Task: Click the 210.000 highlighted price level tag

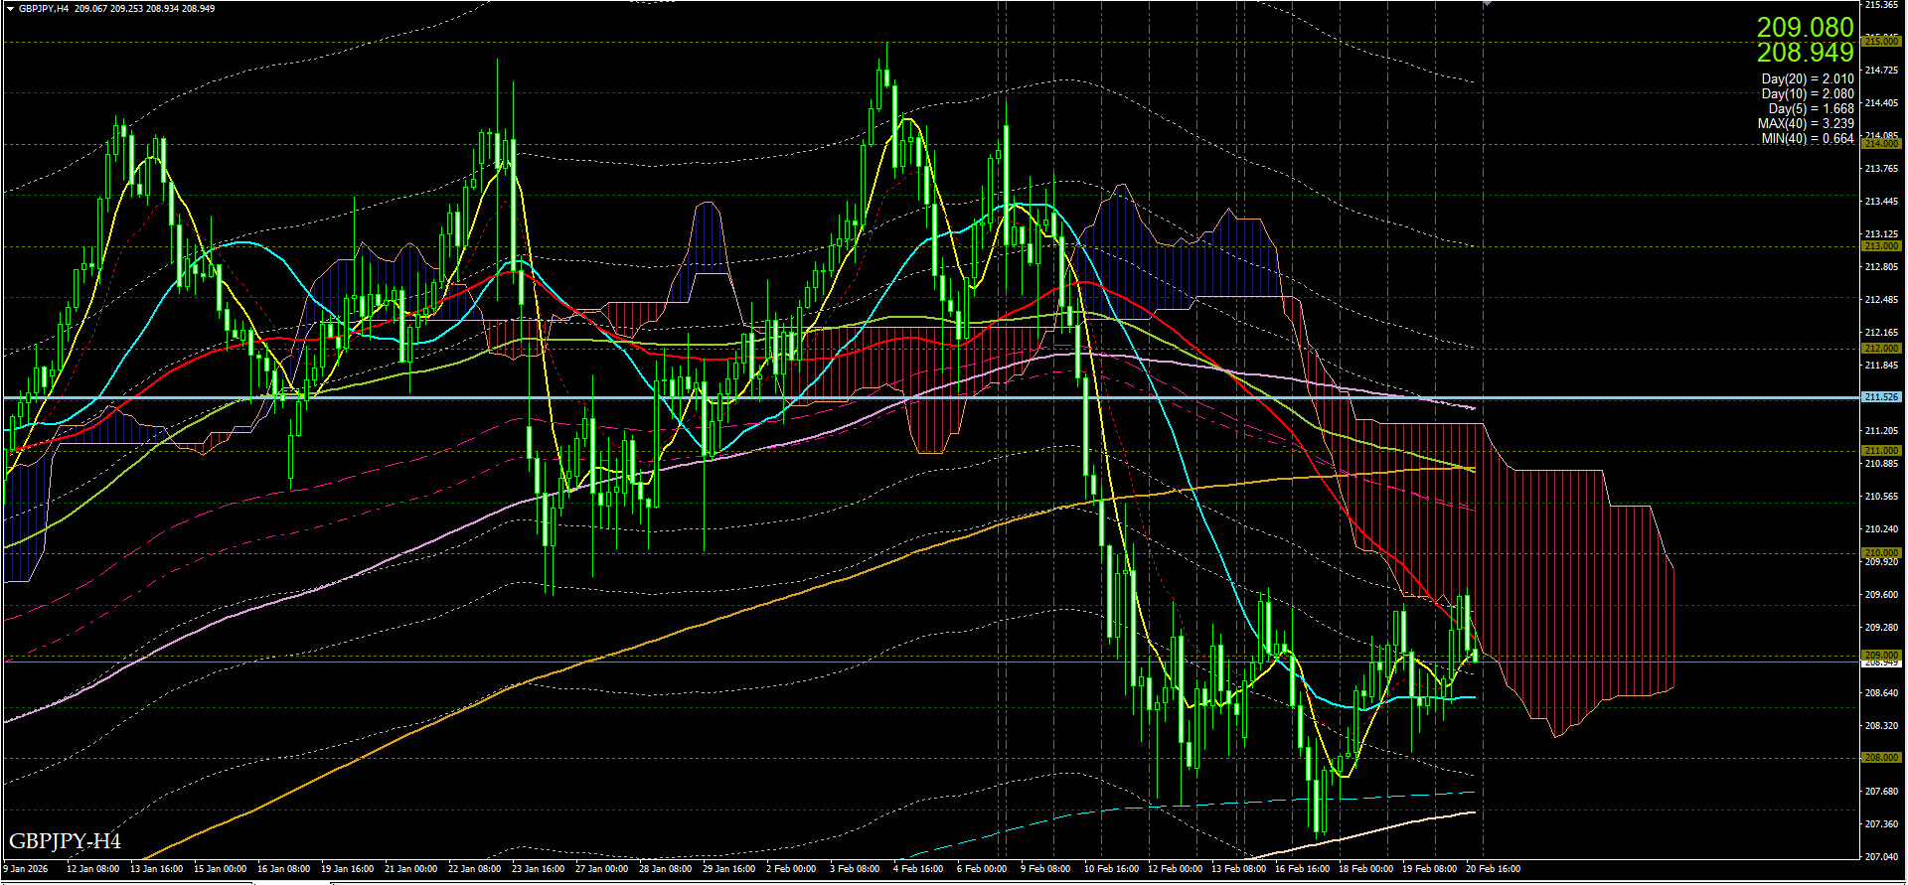Action: pos(1881,553)
